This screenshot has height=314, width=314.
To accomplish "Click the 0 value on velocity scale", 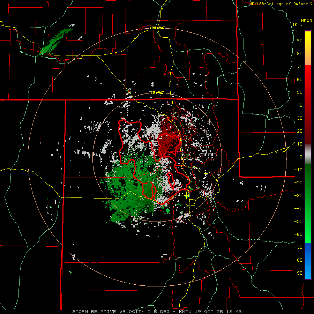I will tap(301, 157).
